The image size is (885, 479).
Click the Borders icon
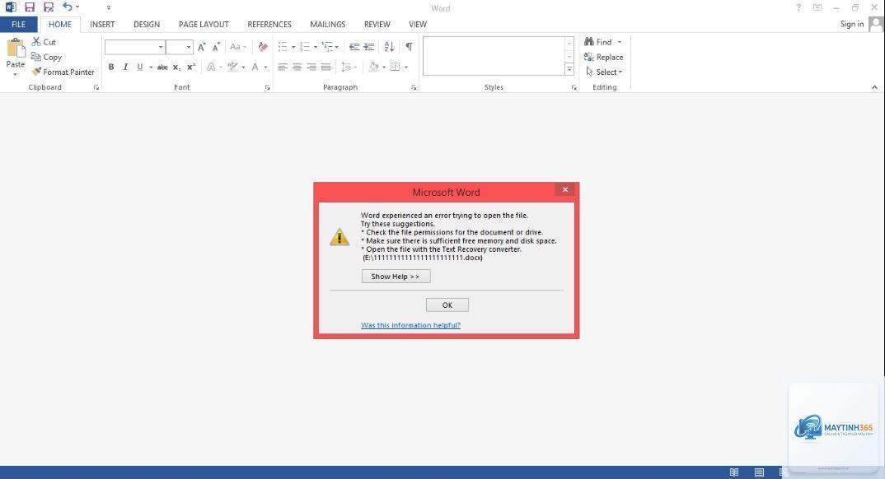click(395, 67)
